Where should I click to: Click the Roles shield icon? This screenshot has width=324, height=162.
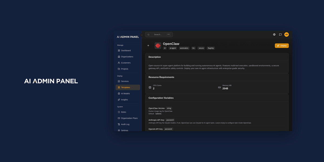(119, 112)
